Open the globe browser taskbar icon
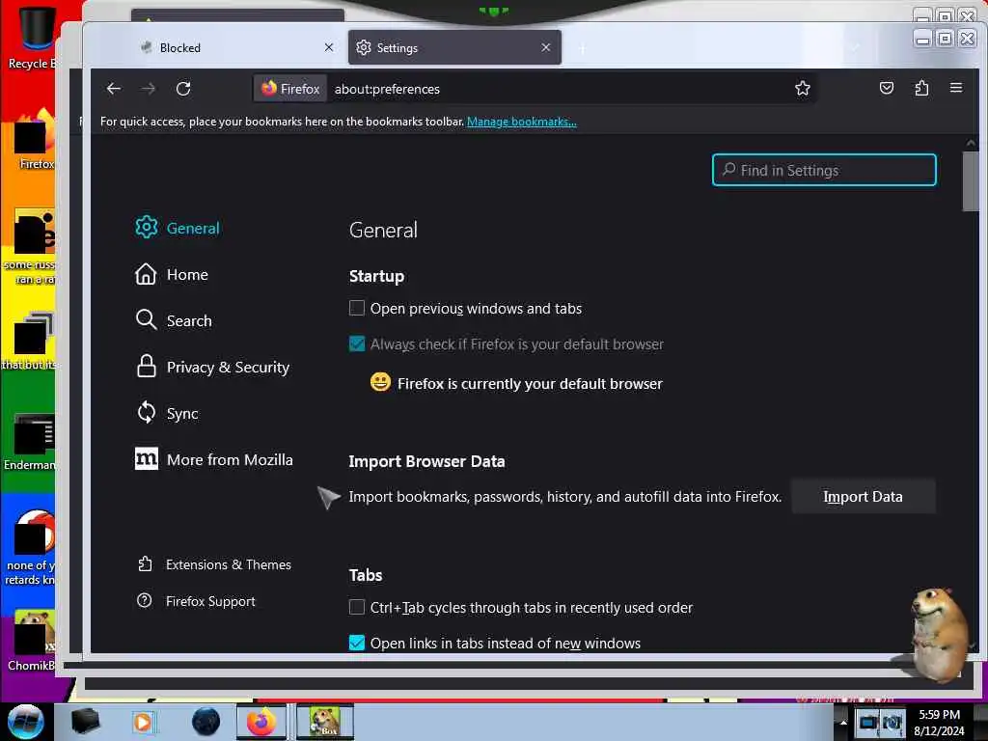 (206, 722)
